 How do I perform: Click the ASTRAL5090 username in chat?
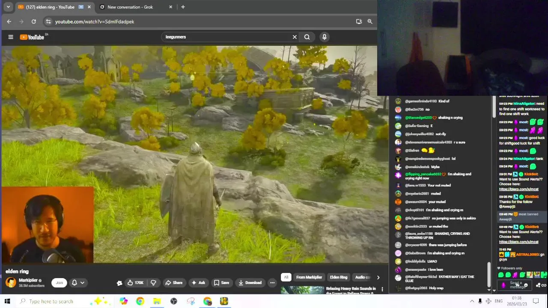526,255
